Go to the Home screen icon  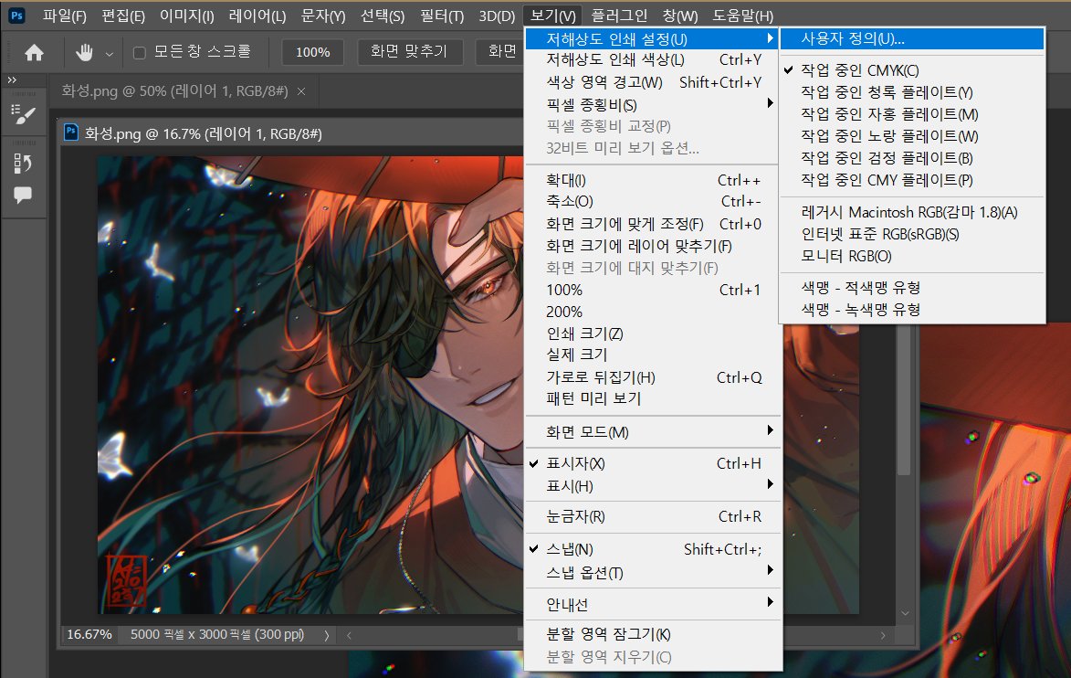(x=34, y=52)
